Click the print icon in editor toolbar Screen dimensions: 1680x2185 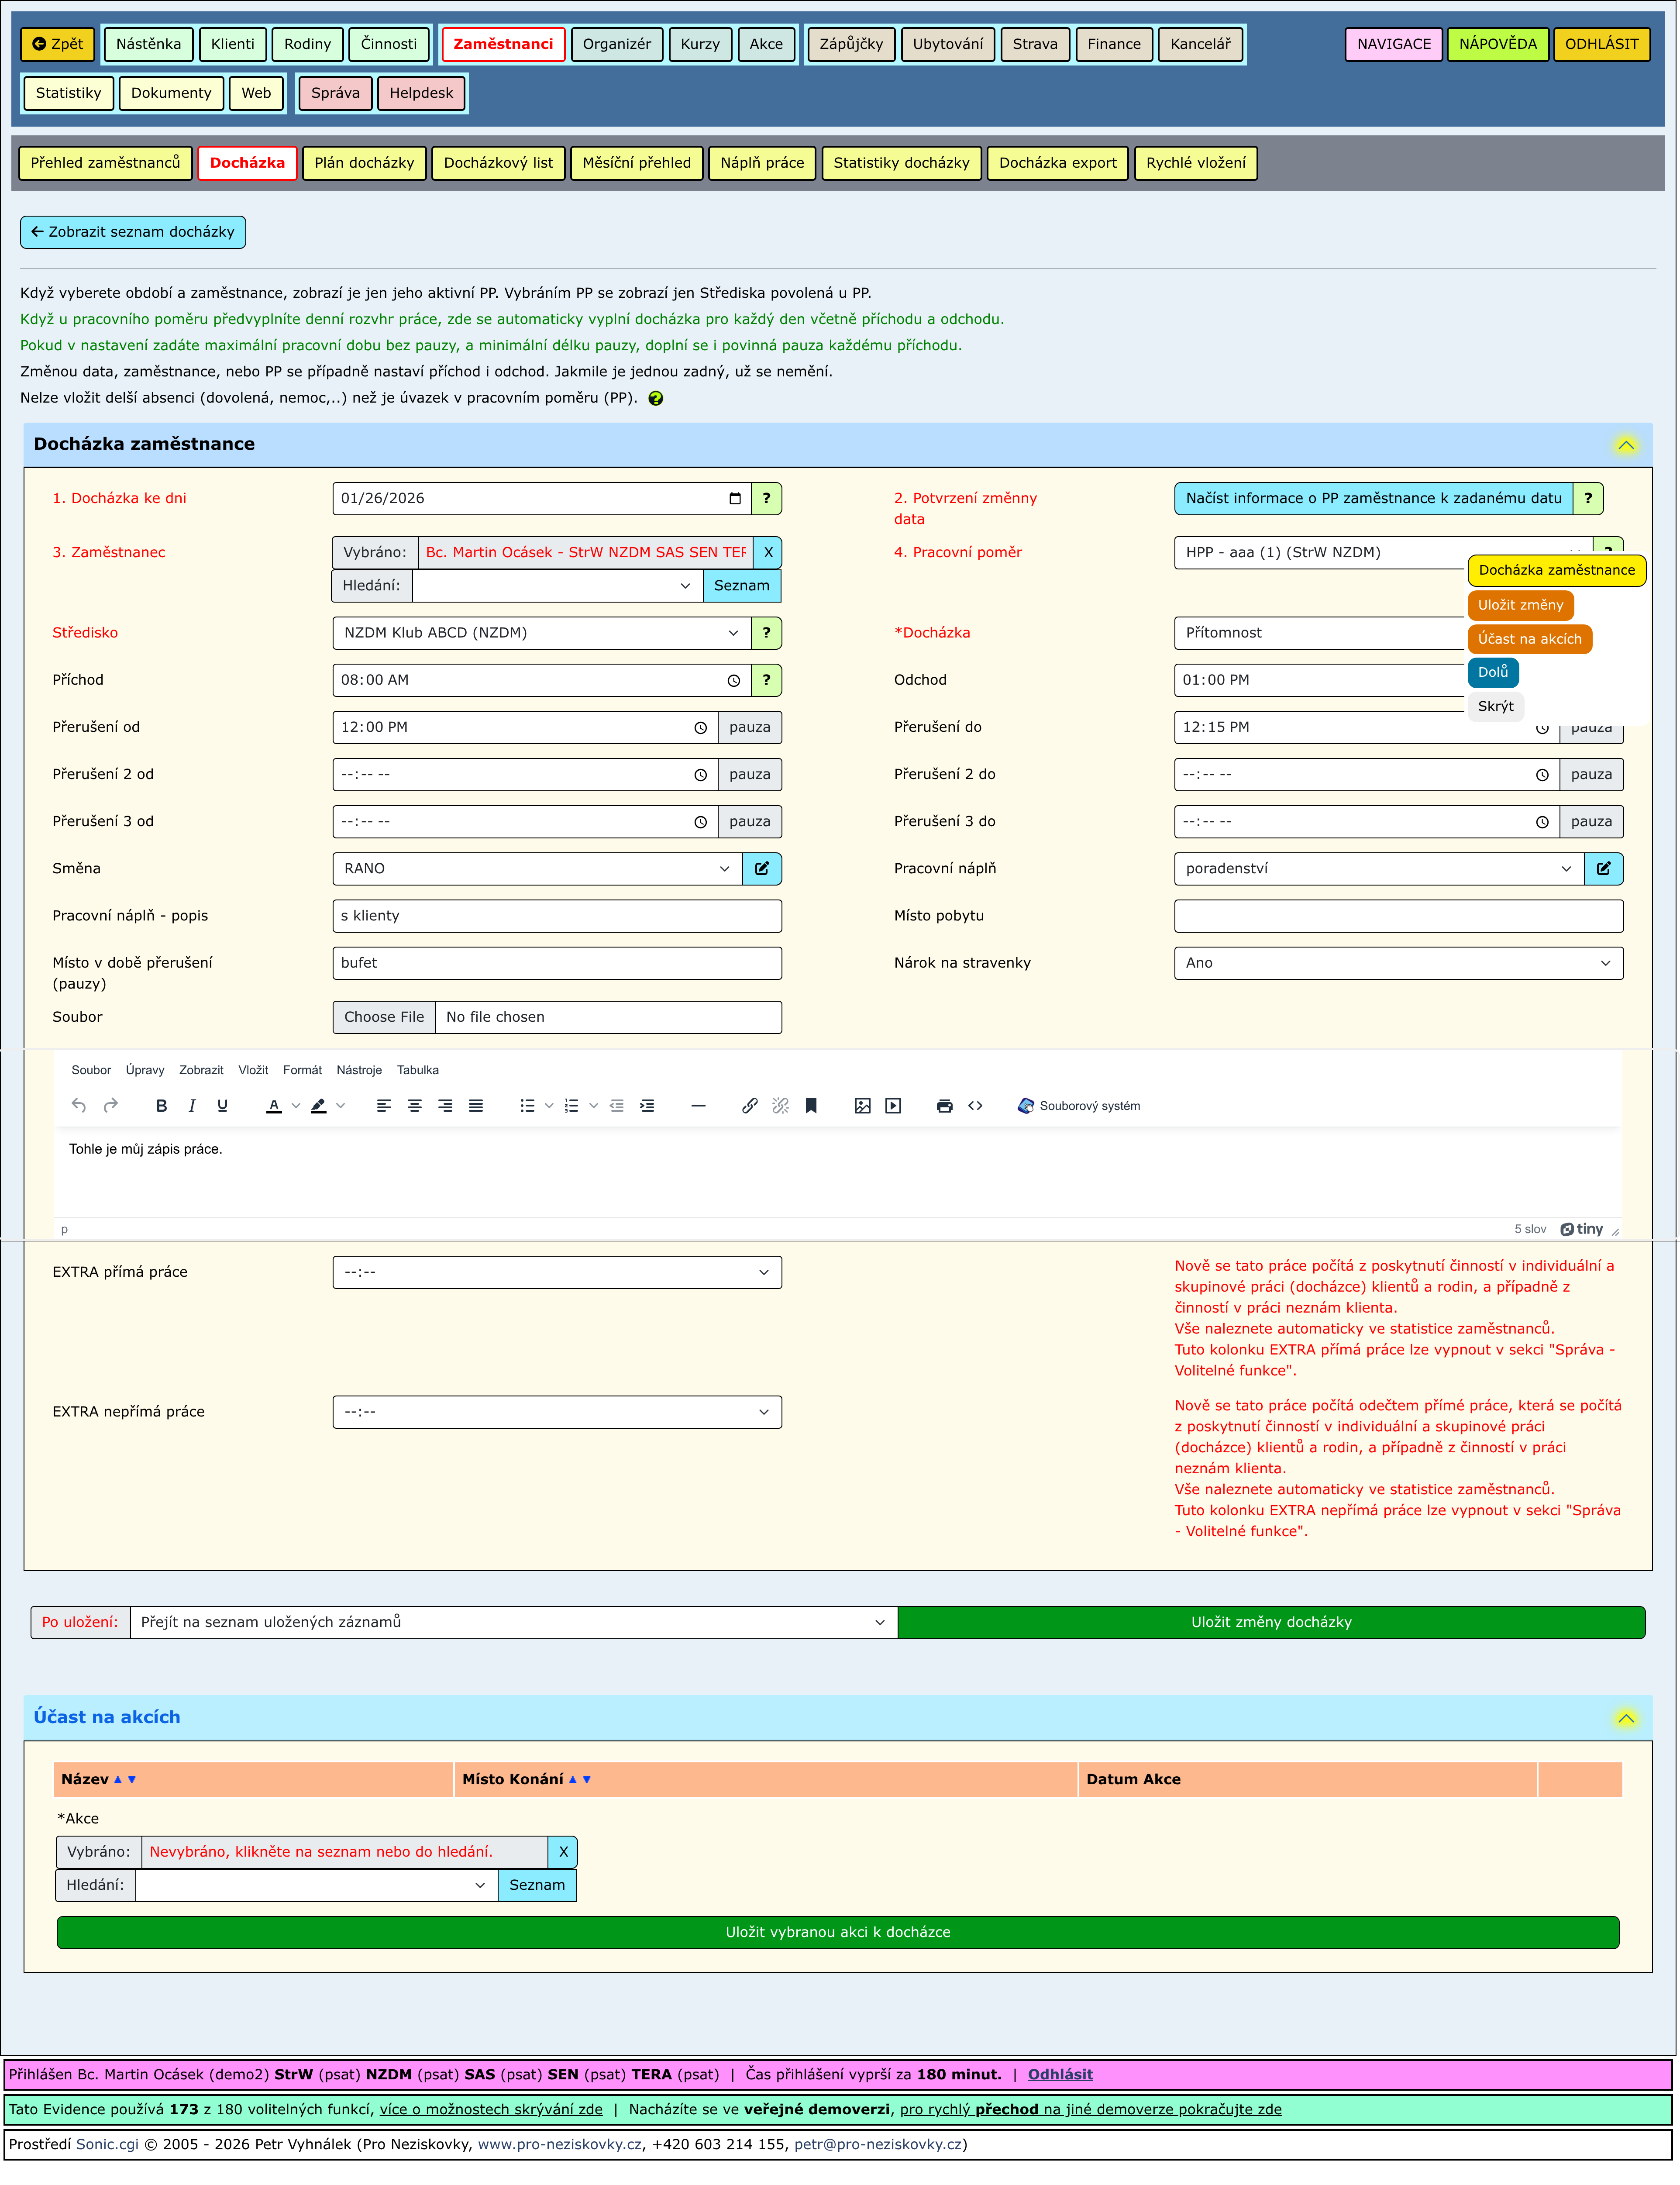944,1105
